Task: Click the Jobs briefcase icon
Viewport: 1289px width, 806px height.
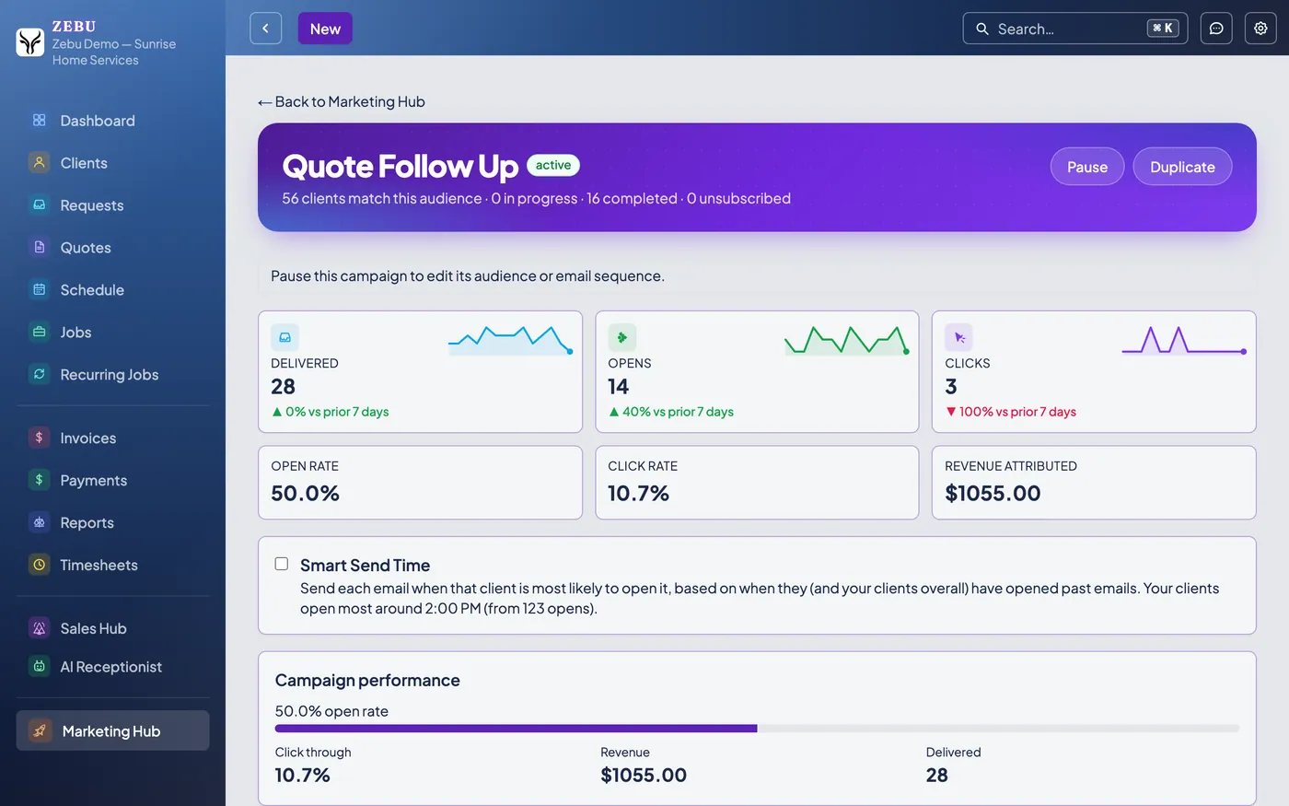Action: click(39, 333)
